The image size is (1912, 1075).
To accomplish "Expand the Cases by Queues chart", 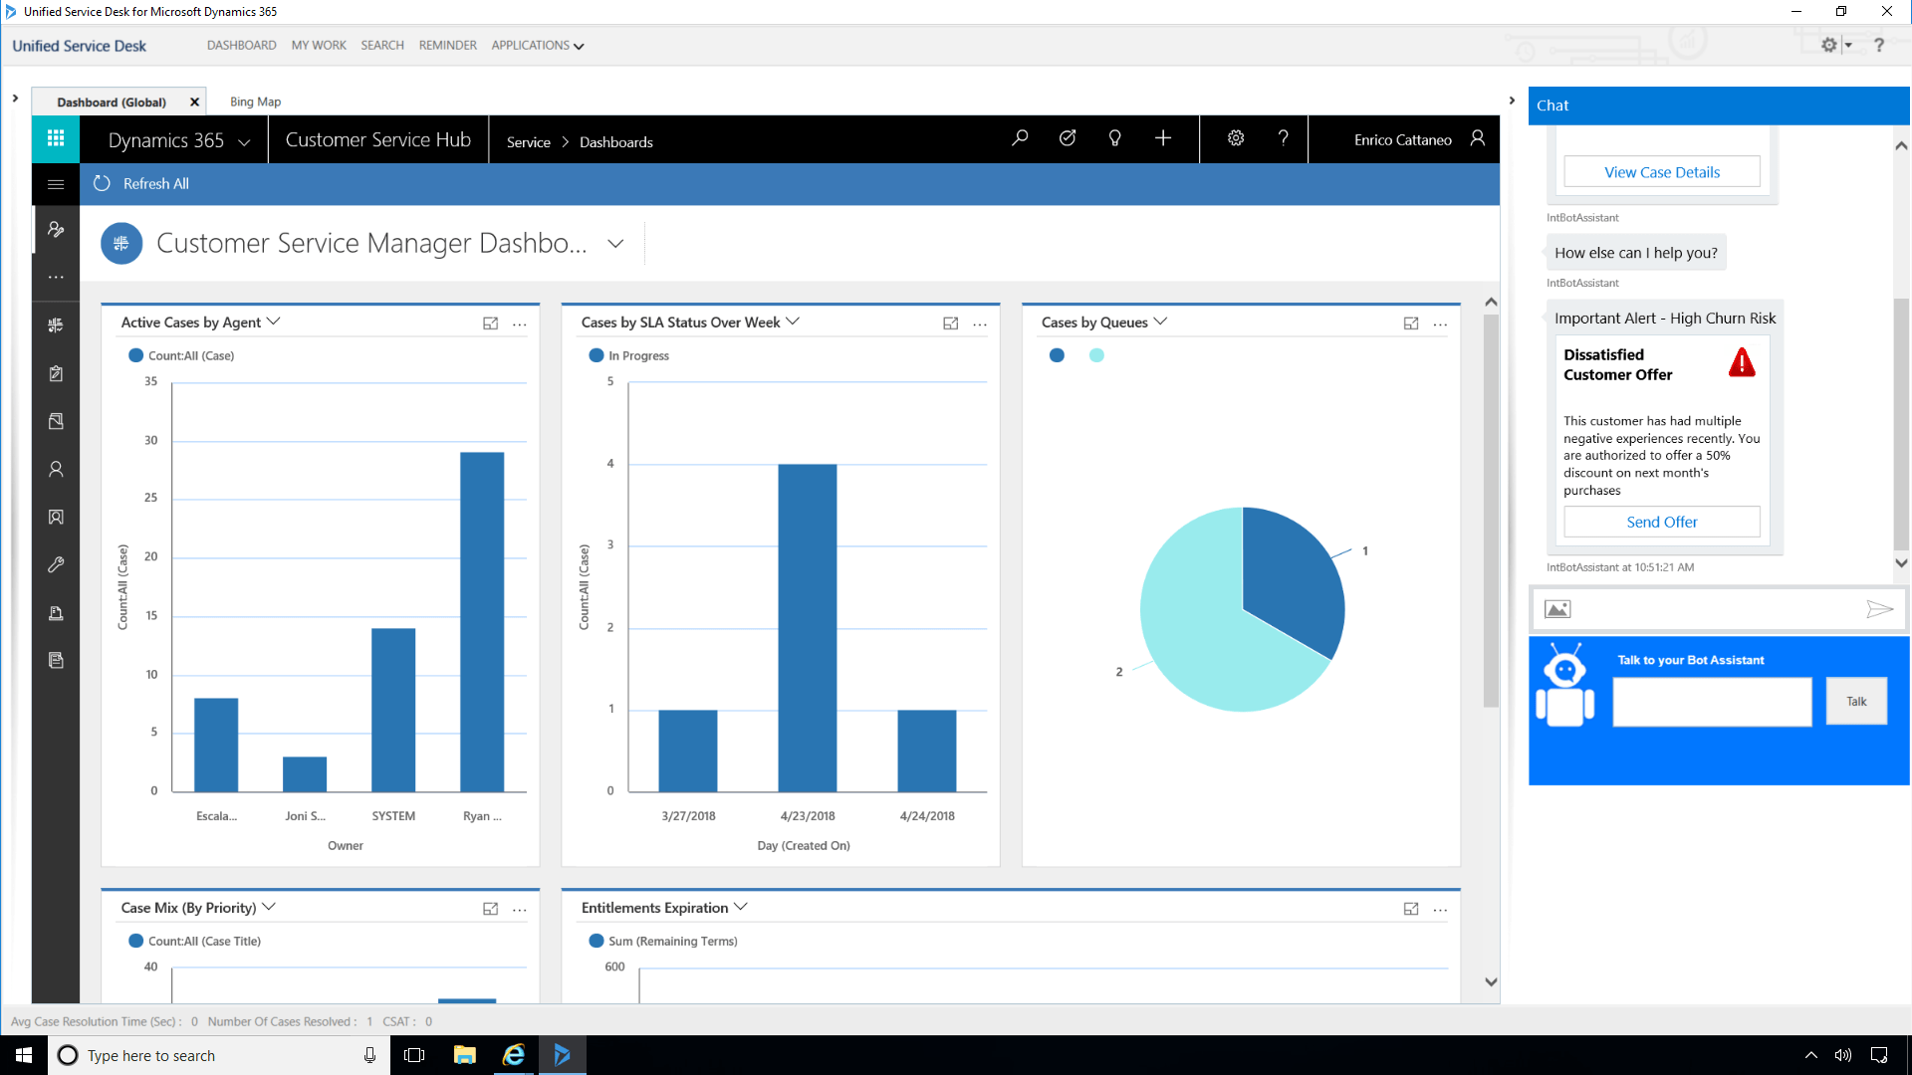I will click(1411, 323).
